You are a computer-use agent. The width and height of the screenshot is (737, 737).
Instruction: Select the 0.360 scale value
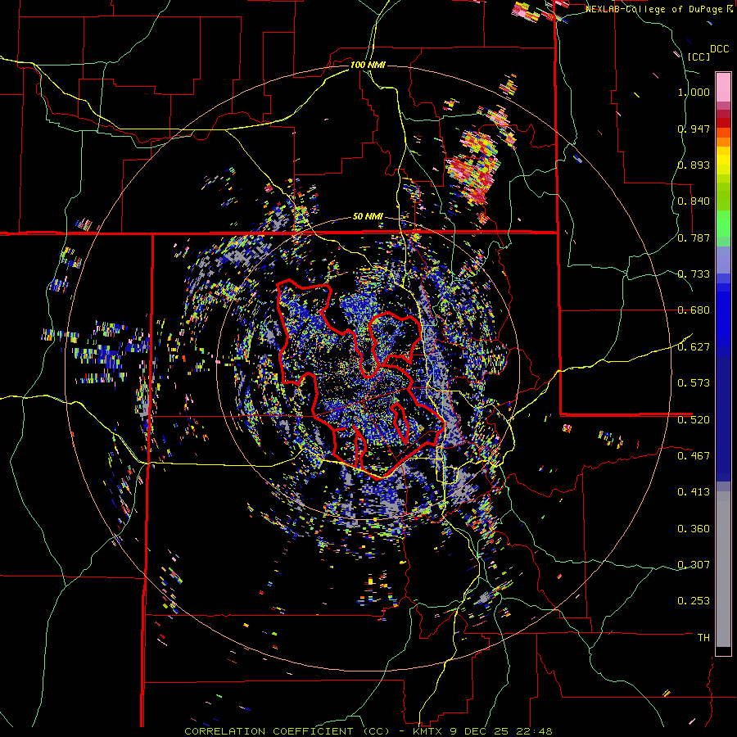pyautogui.click(x=694, y=529)
